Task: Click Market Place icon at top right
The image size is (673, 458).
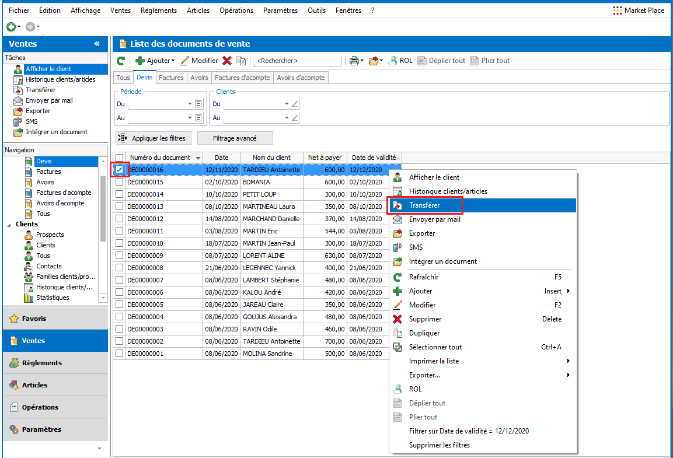Action: (x=618, y=11)
